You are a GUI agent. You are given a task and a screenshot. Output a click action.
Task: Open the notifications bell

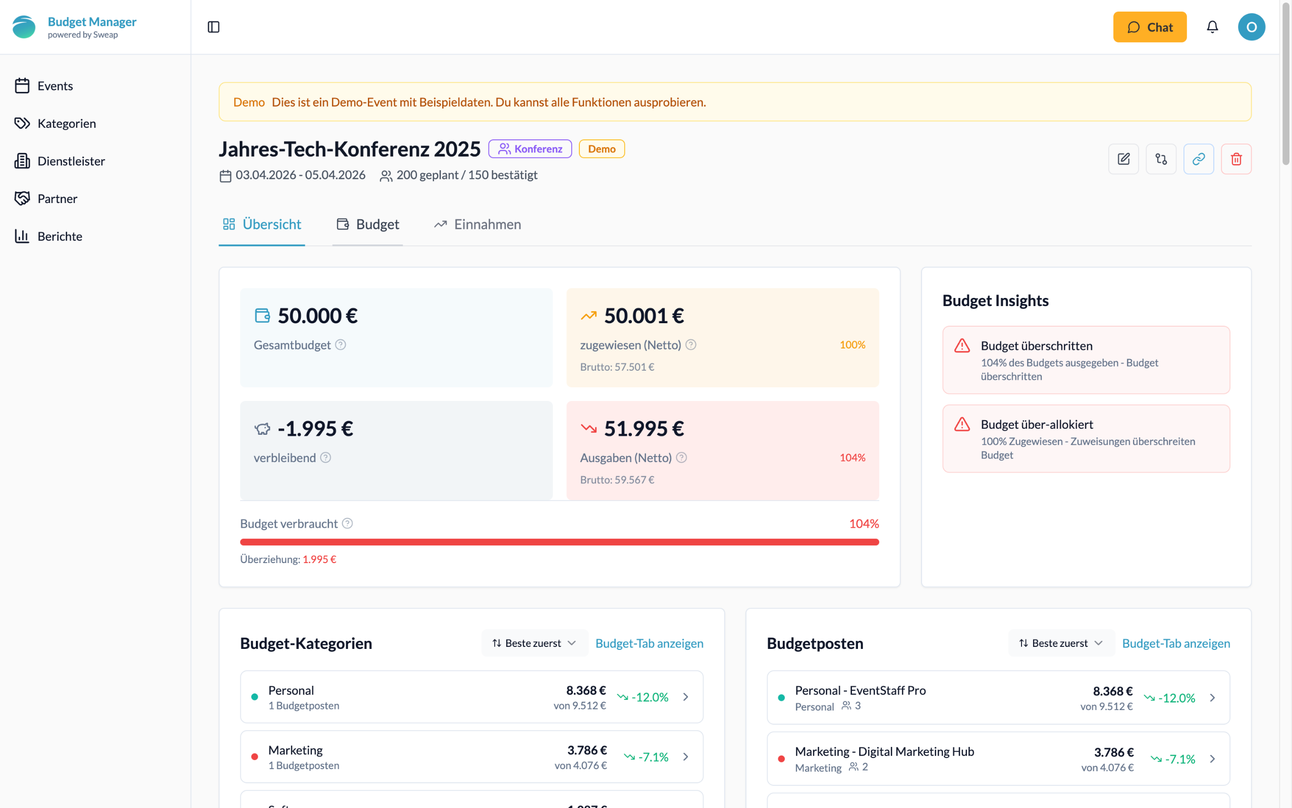1212,27
